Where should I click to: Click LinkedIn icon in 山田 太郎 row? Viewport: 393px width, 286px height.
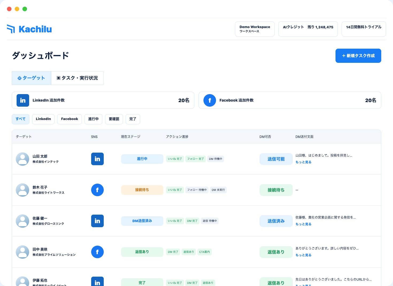(97, 159)
